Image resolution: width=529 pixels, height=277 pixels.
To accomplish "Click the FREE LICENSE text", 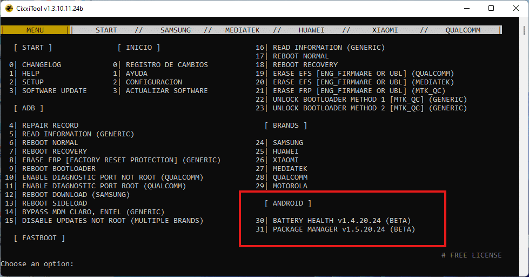I will pyautogui.click(x=471, y=255).
